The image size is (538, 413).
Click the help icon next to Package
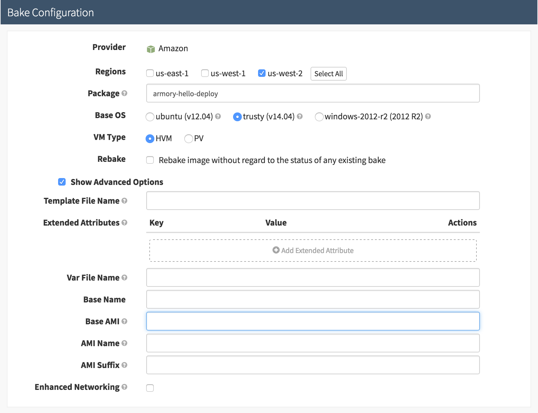(124, 93)
